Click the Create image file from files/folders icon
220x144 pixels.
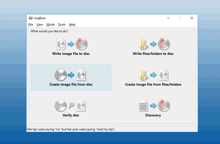(153, 75)
